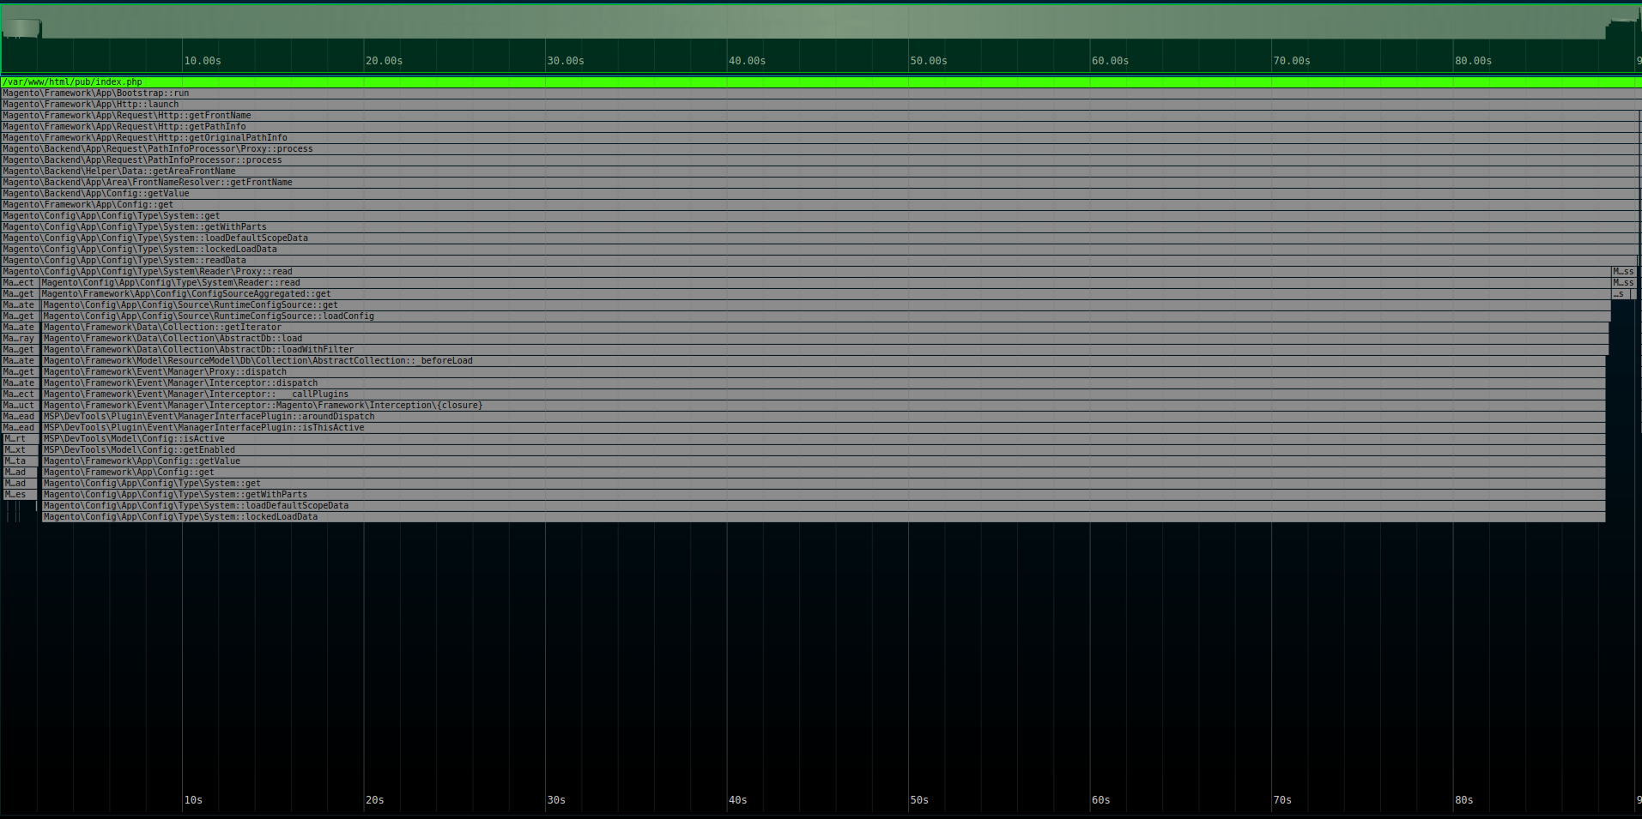Select the Http::getPathInfo call bar
The width and height of the screenshot is (1642, 819).
(820, 127)
